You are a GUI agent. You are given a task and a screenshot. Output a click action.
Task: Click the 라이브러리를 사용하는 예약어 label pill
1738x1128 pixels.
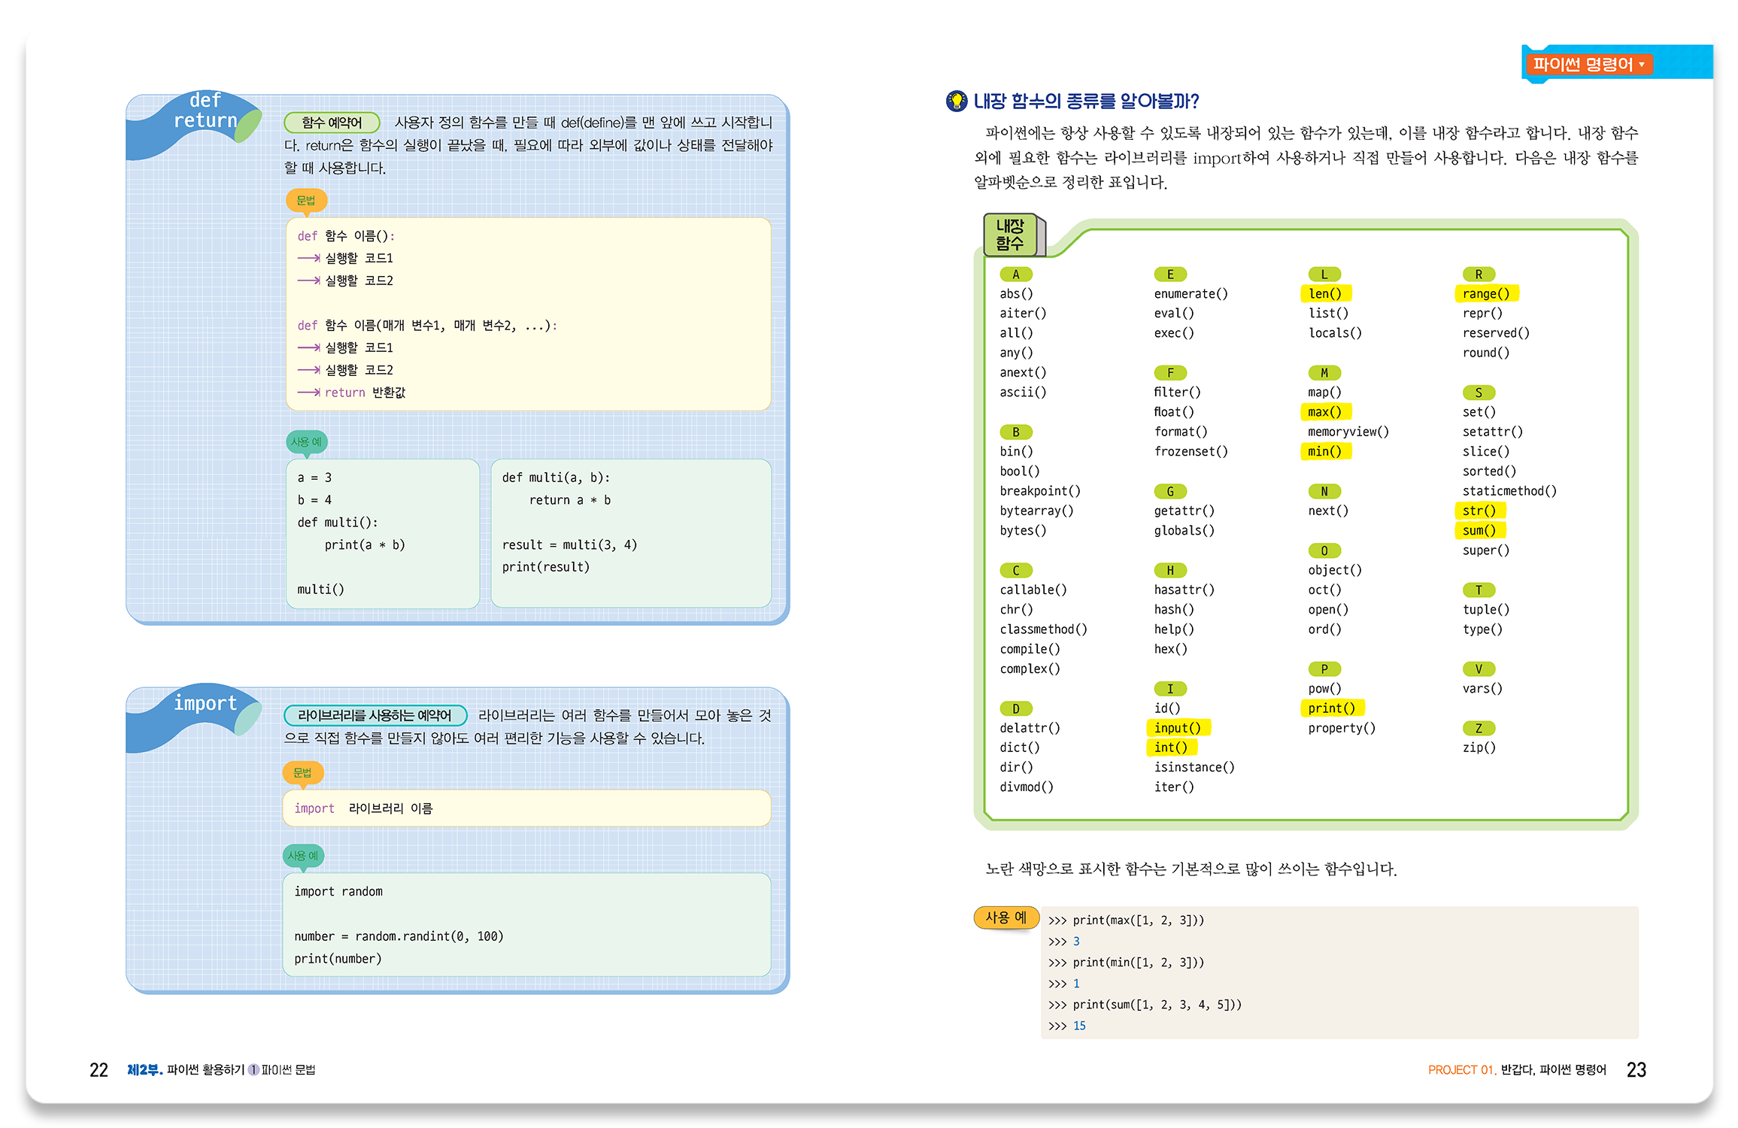pyautogui.click(x=375, y=715)
